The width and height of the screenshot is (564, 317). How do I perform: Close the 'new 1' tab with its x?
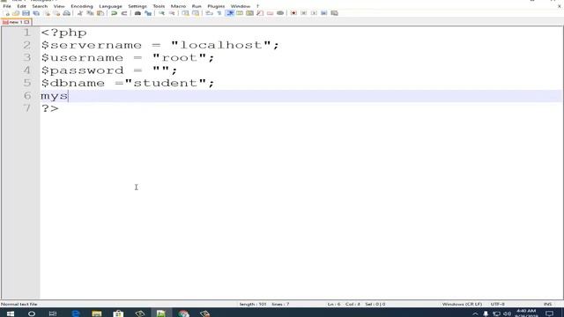[26, 22]
